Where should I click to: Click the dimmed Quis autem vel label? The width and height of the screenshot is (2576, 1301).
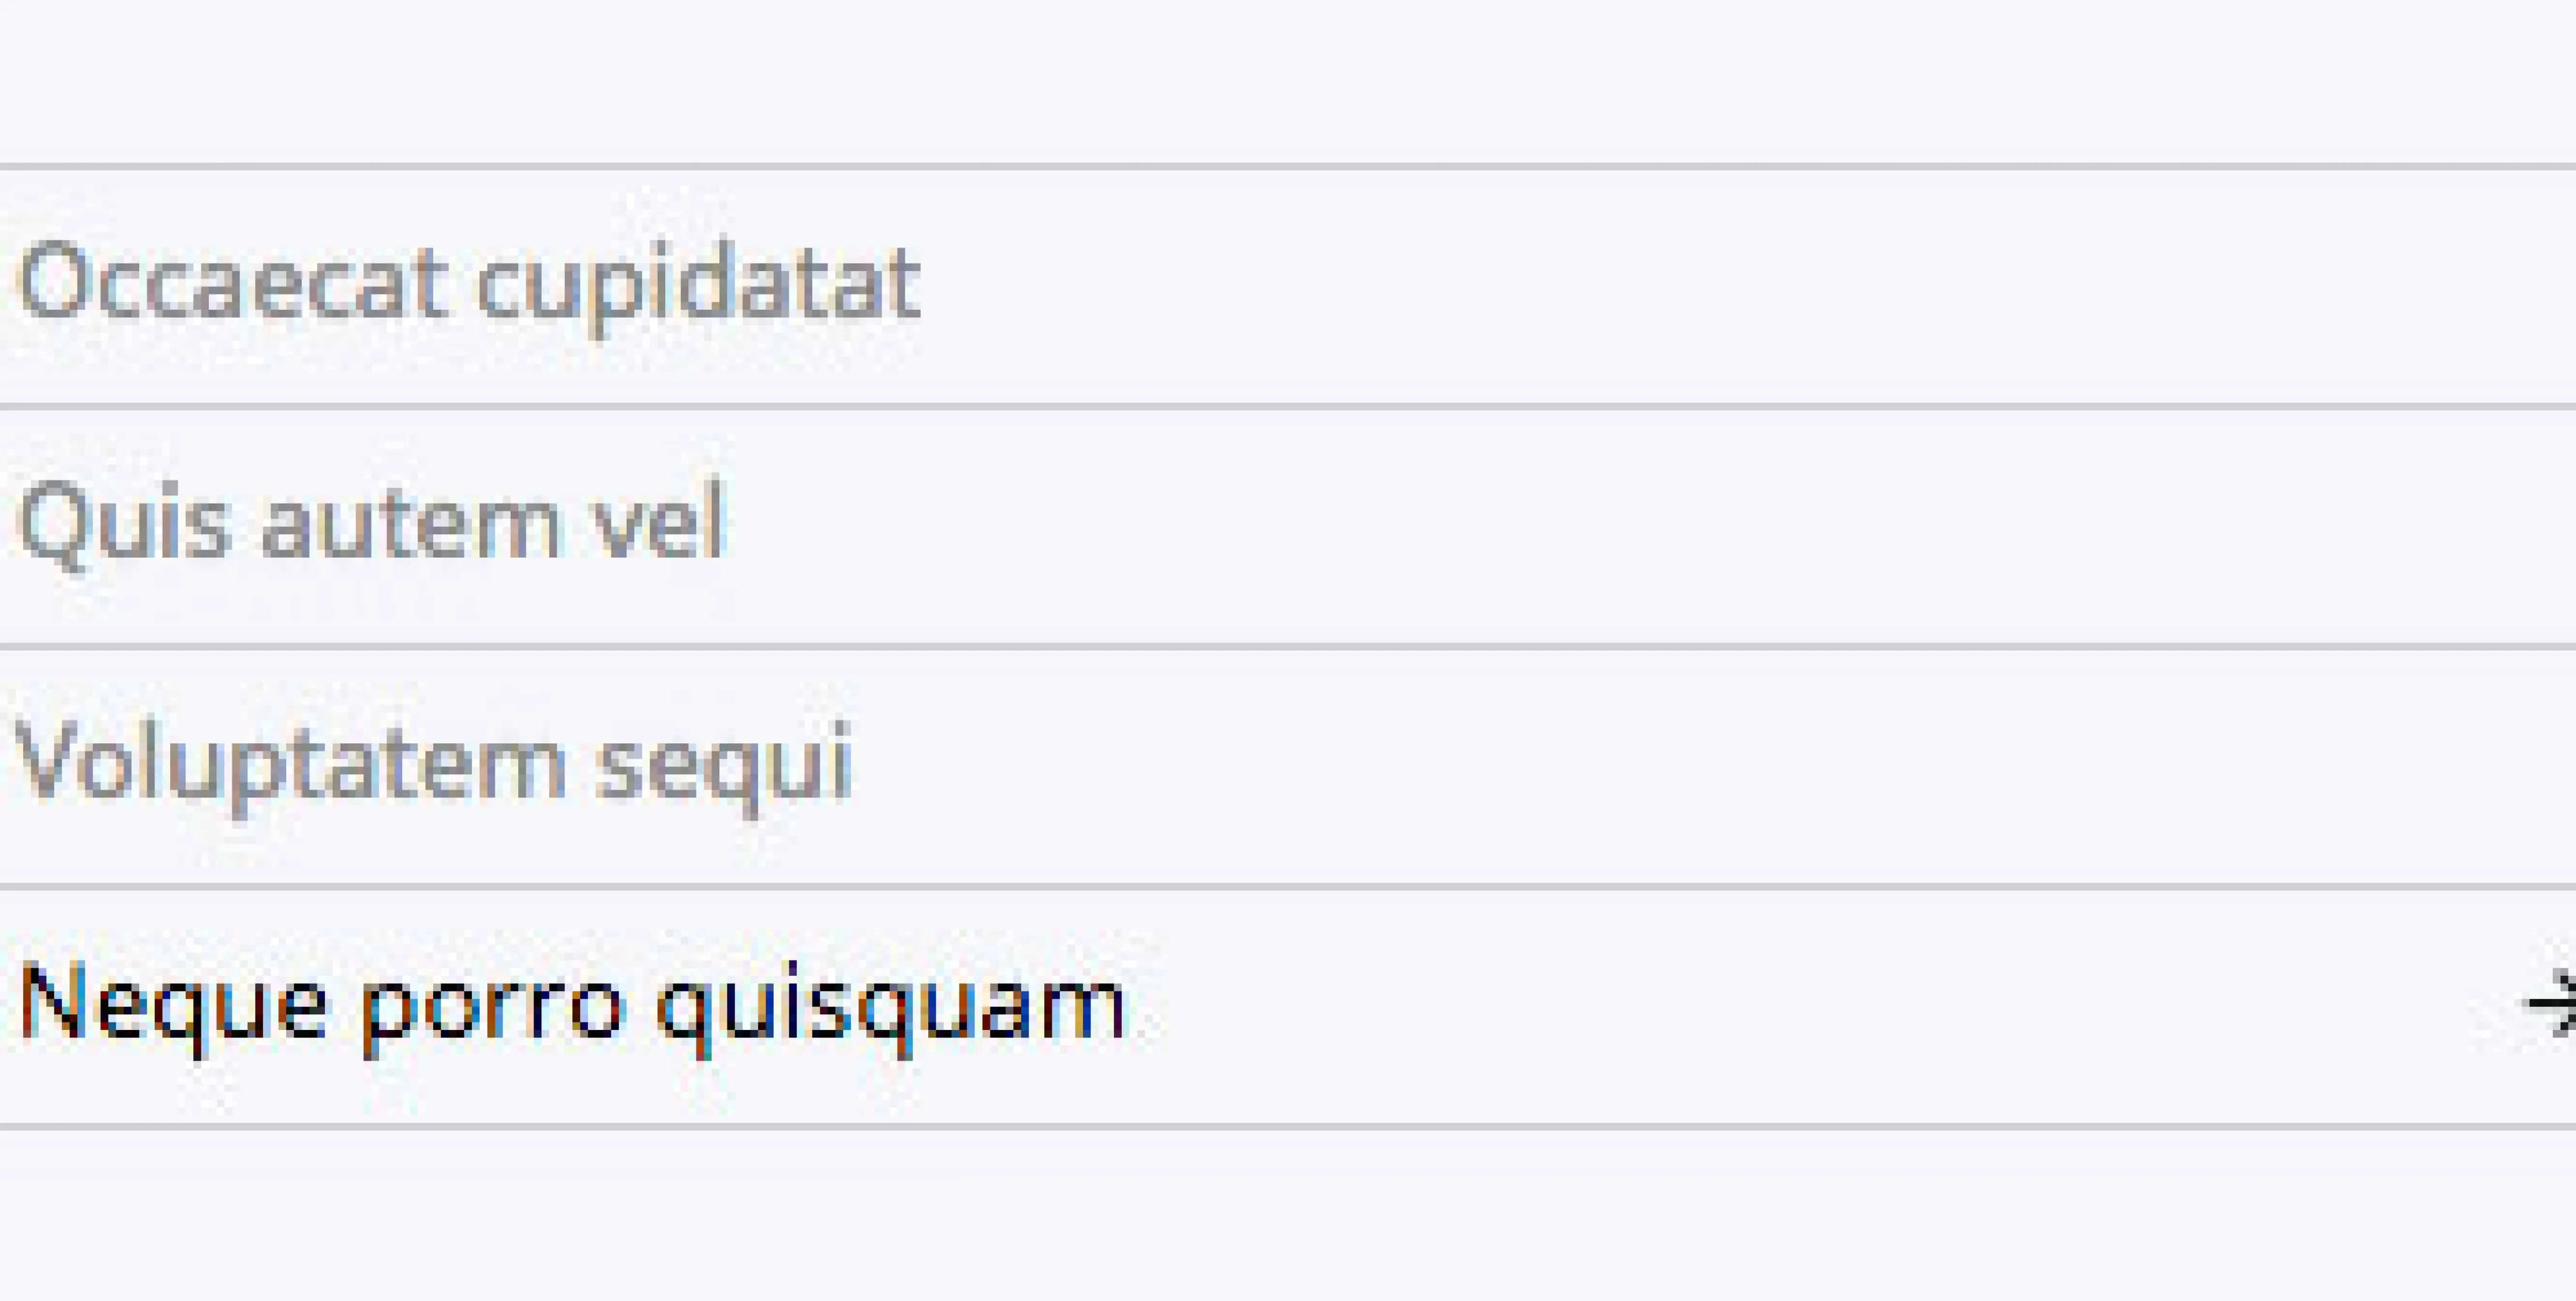point(372,525)
